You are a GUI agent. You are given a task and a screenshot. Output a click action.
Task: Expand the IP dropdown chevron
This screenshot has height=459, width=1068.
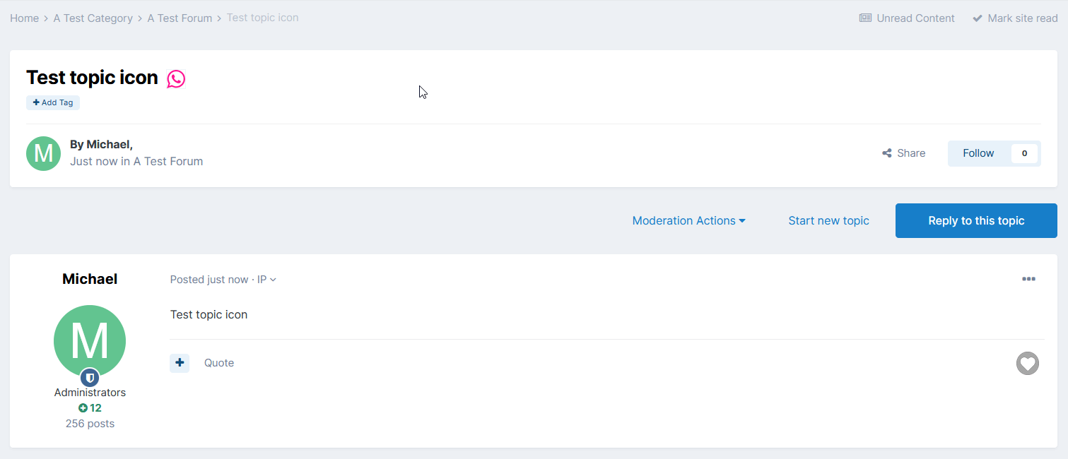(x=273, y=280)
